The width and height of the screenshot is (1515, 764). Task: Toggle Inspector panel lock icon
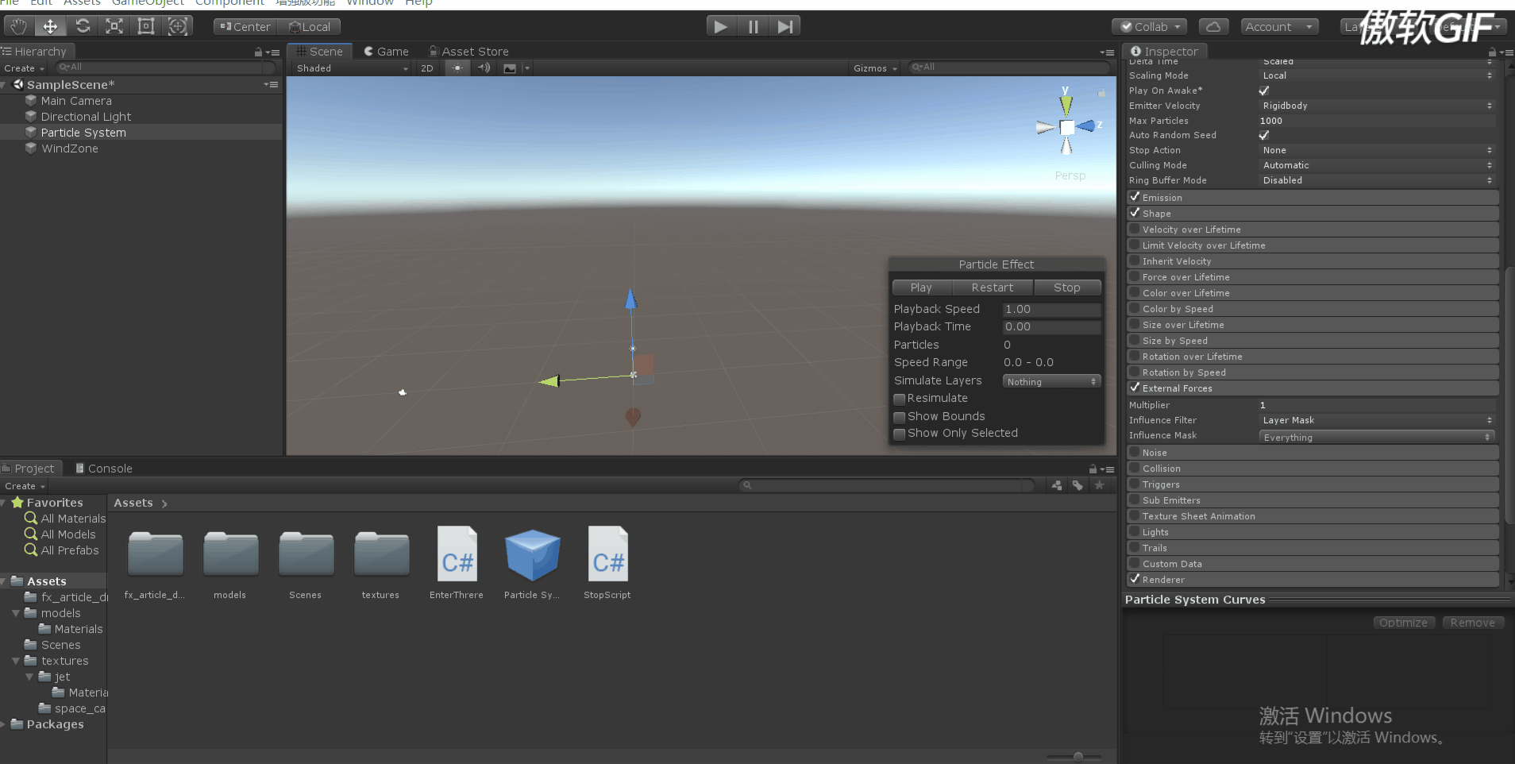tap(1492, 52)
